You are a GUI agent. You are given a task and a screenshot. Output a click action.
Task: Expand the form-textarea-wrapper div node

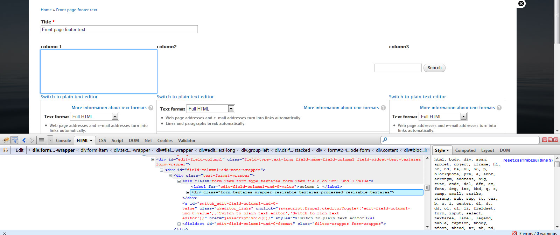(x=188, y=192)
